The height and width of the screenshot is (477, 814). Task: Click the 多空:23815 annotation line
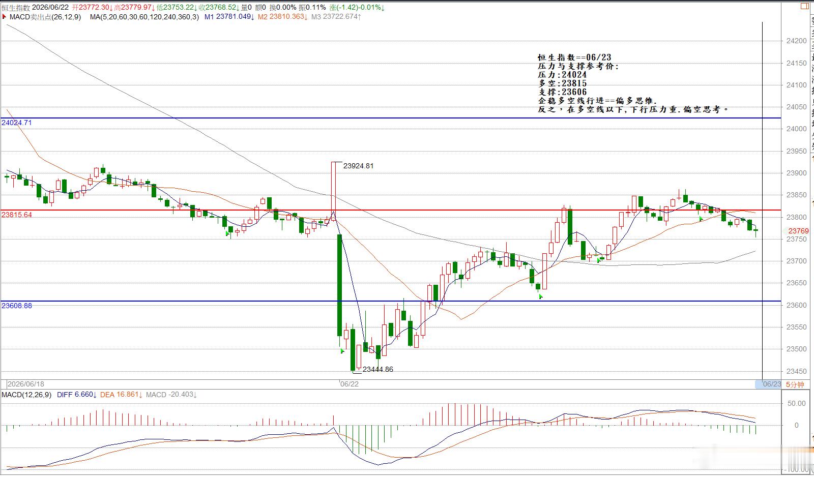(x=562, y=83)
